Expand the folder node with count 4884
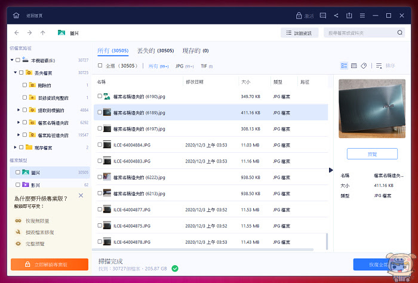Viewport: 418px width, 283px height. pos(19,110)
